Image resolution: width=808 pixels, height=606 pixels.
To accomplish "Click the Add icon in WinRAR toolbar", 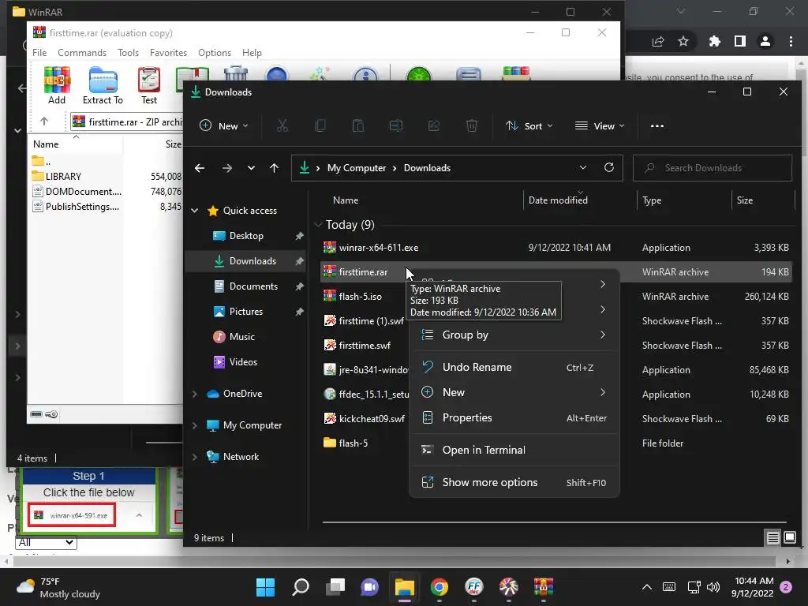I will click(x=57, y=85).
